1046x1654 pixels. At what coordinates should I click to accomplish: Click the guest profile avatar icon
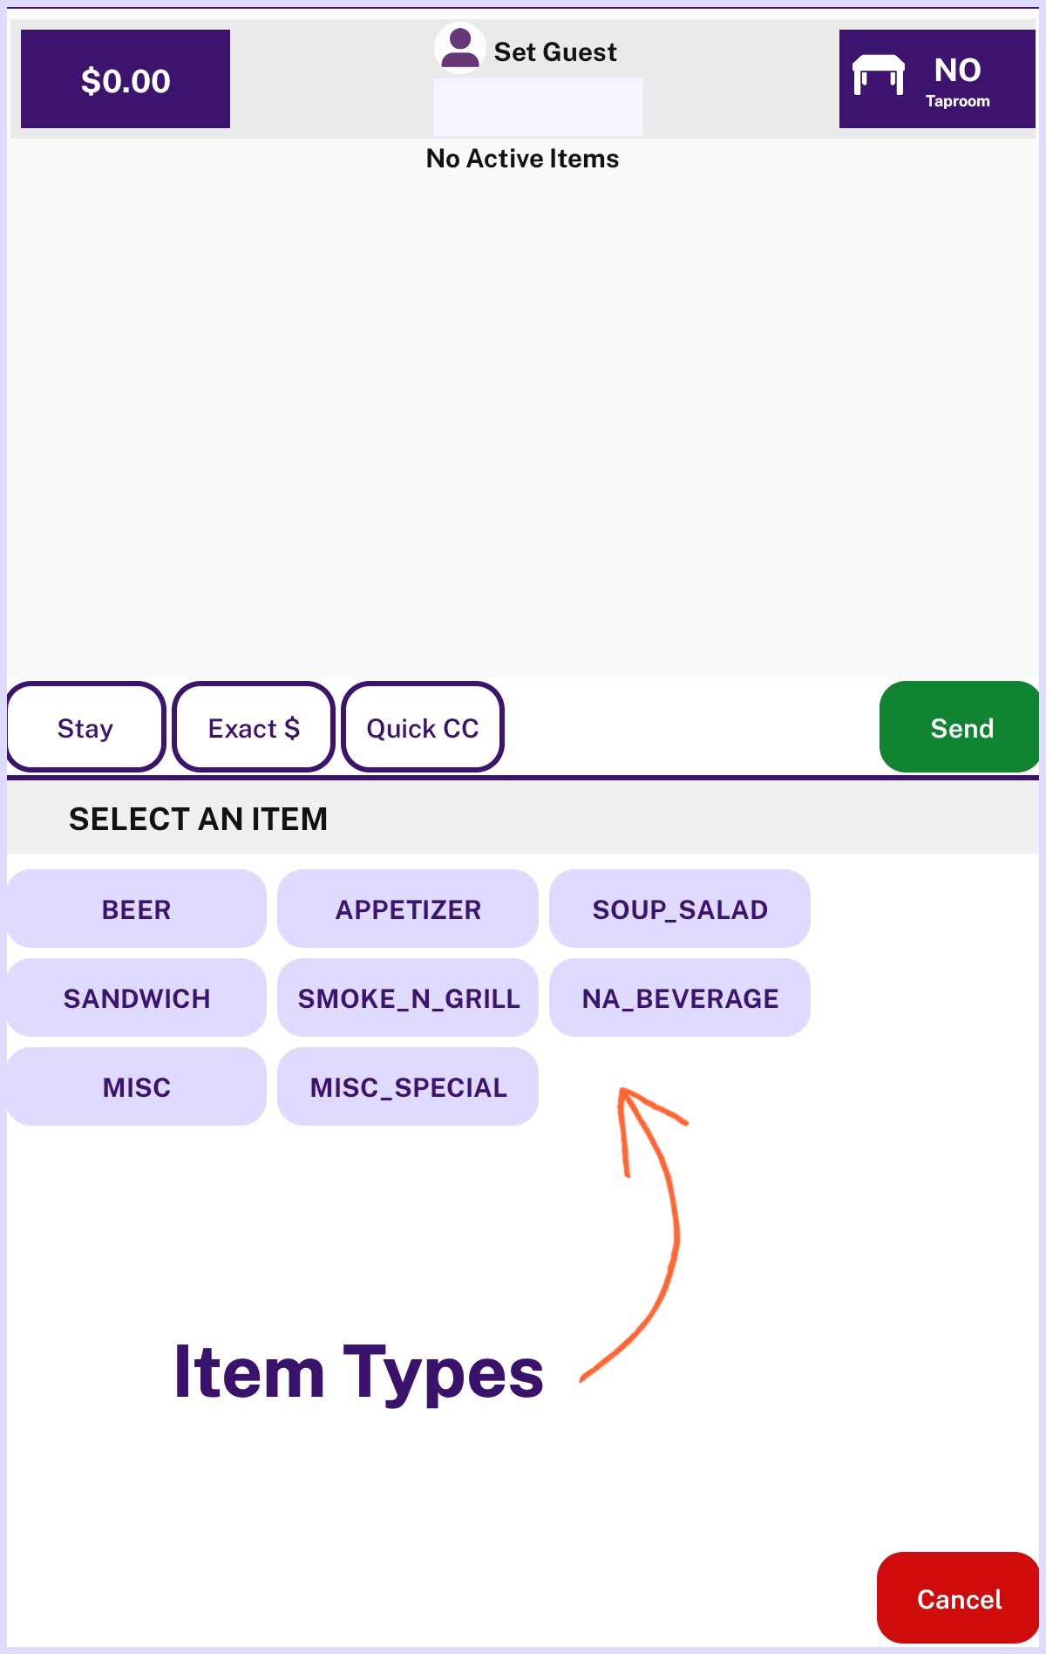pyautogui.click(x=459, y=48)
